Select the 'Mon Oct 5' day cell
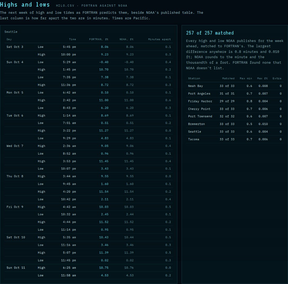This screenshot has height=284, width=288. click(15, 92)
